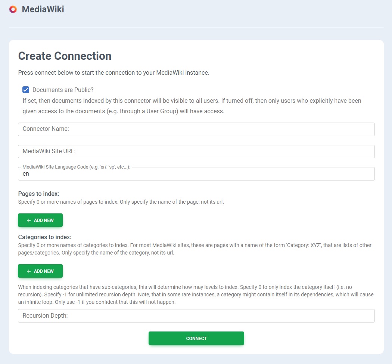Click the recursion depth explanation paragraph
The width and height of the screenshot is (392, 364).
[196, 294]
